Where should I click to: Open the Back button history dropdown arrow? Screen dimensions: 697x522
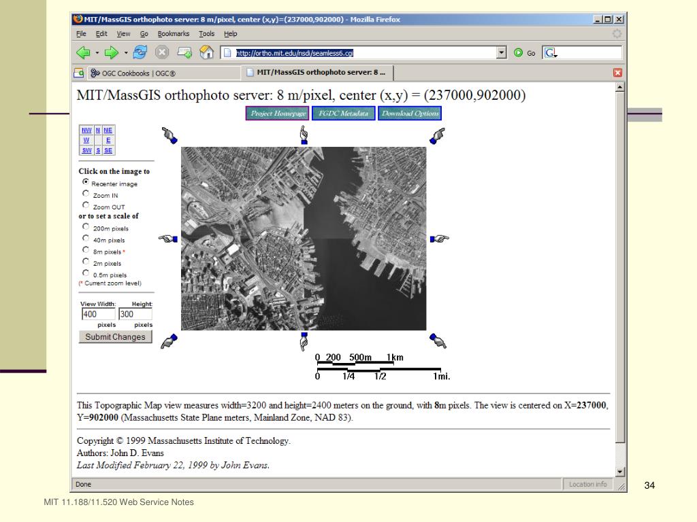coord(97,53)
